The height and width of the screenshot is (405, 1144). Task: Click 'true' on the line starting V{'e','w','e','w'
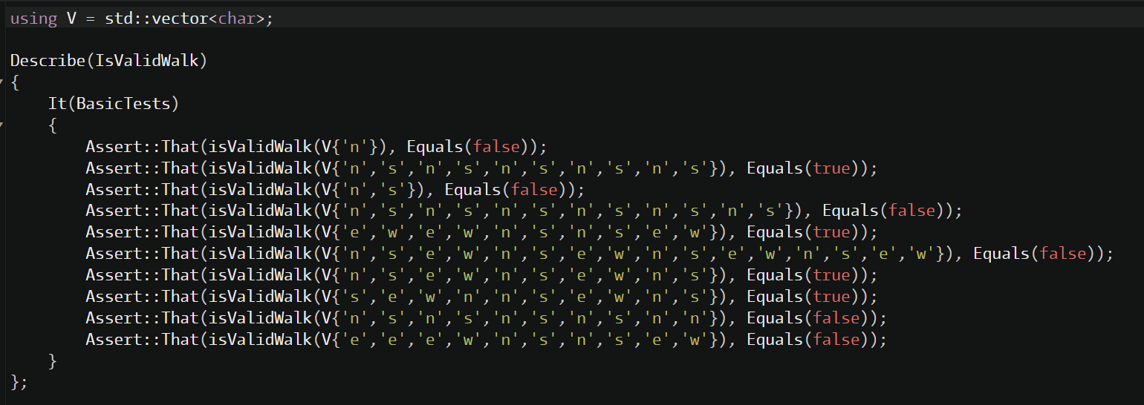point(831,233)
